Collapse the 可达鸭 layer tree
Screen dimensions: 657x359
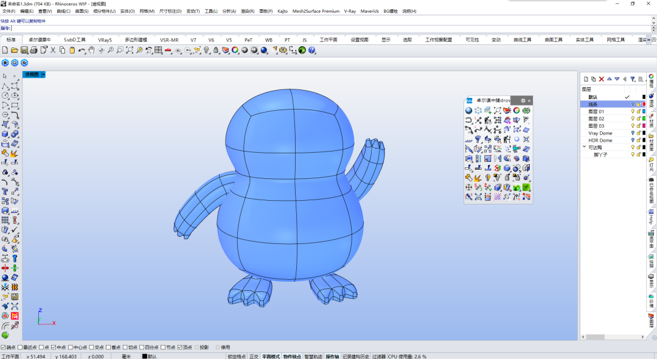click(x=584, y=147)
